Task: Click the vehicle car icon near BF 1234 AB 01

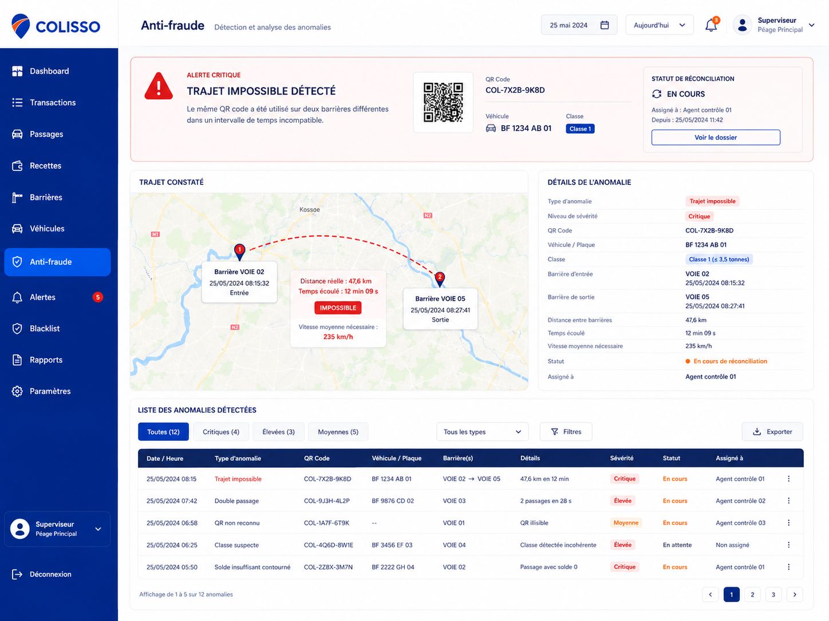Action: point(491,128)
